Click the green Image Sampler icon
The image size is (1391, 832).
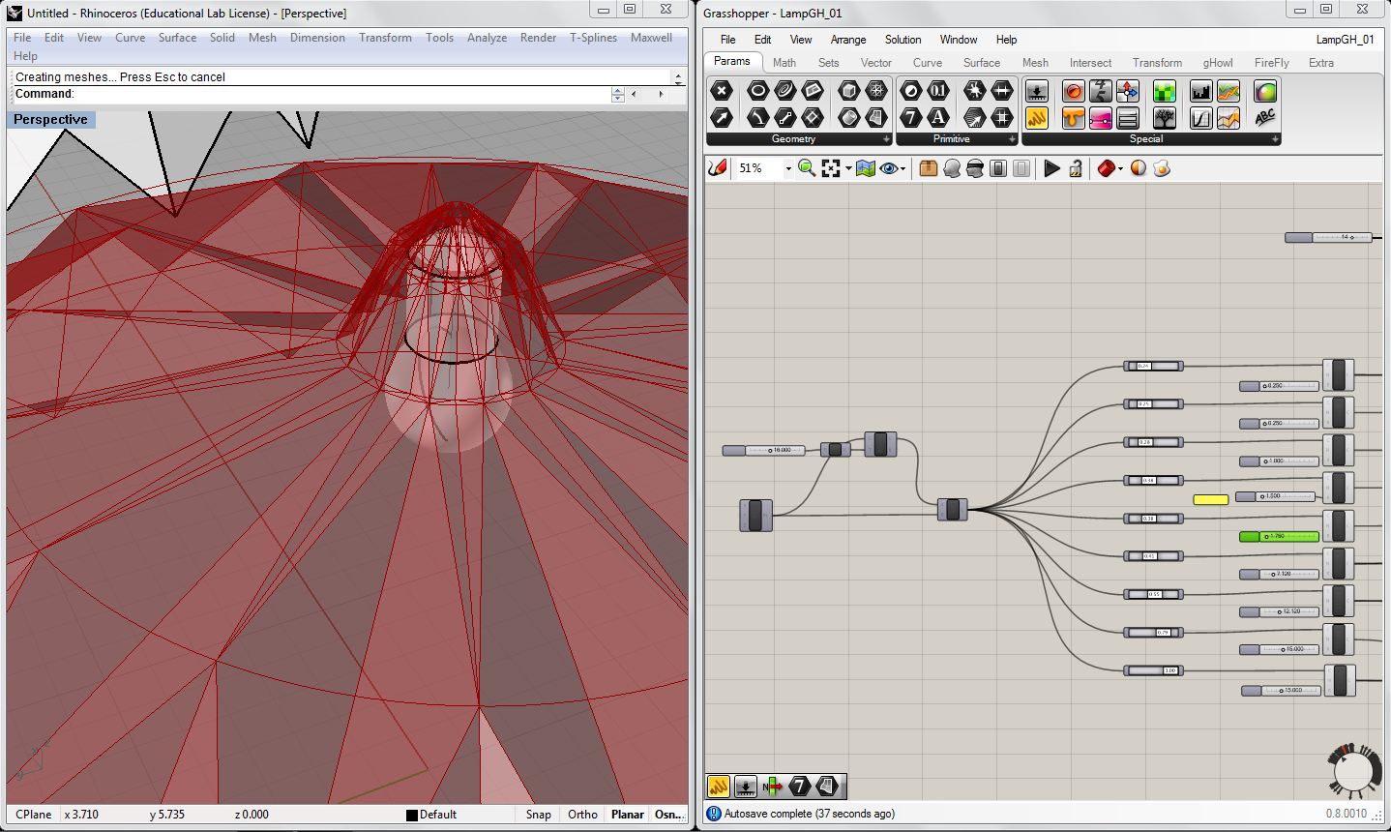tap(1165, 91)
